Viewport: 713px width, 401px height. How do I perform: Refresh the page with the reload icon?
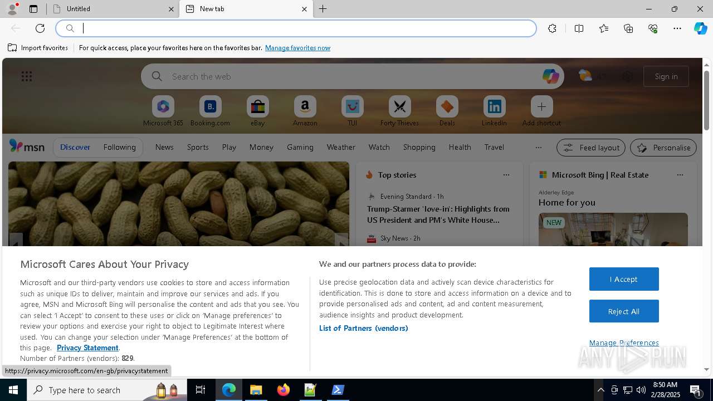[40, 28]
